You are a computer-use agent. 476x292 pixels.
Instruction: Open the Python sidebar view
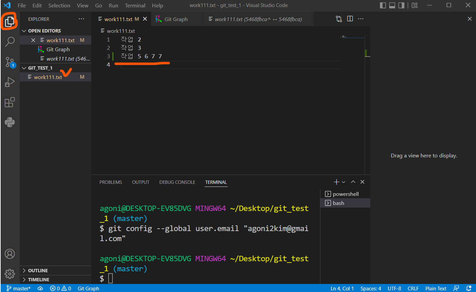10,122
